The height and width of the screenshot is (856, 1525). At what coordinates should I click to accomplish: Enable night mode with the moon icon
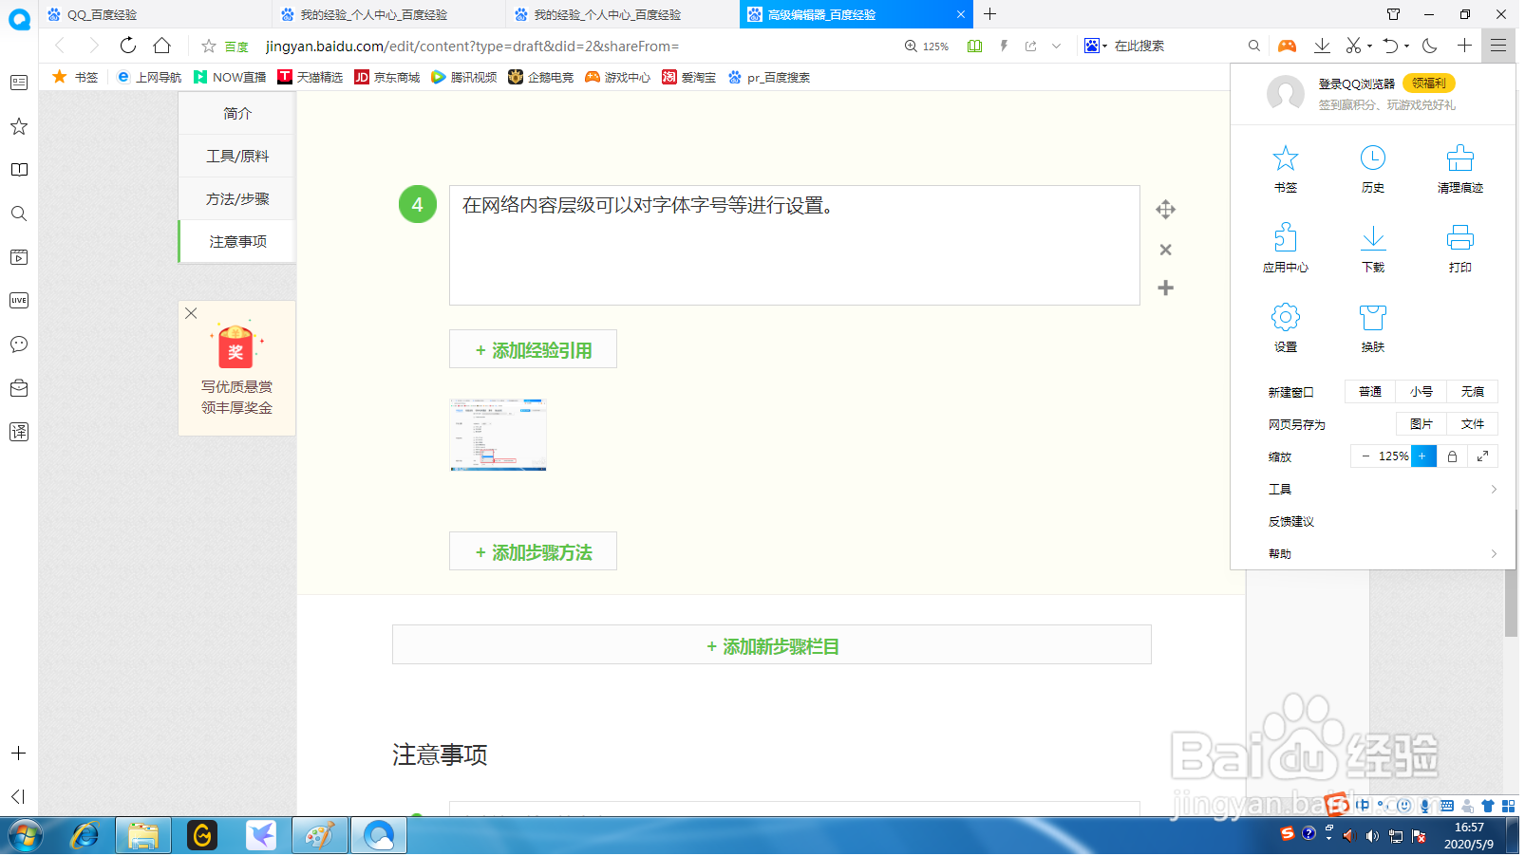coord(1430,45)
